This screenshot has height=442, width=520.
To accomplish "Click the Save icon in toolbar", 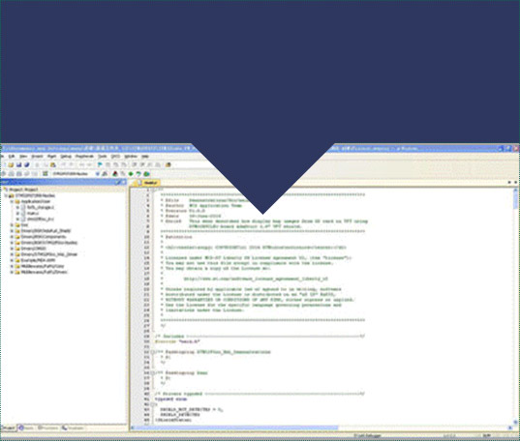I will [19, 164].
